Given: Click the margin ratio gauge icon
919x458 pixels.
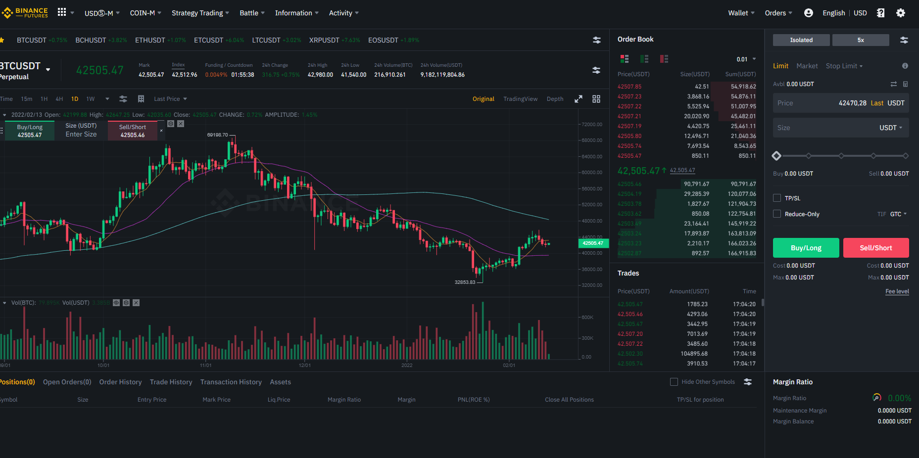Looking at the screenshot, I should pos(877,398).
